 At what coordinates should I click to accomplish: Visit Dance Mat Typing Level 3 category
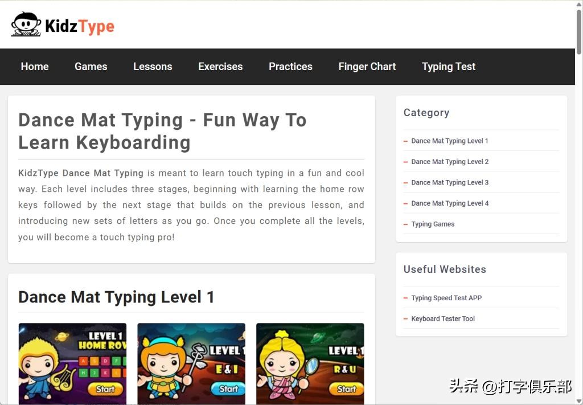450,182
